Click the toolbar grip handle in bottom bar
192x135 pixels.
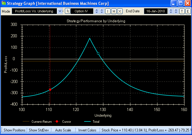2,130
